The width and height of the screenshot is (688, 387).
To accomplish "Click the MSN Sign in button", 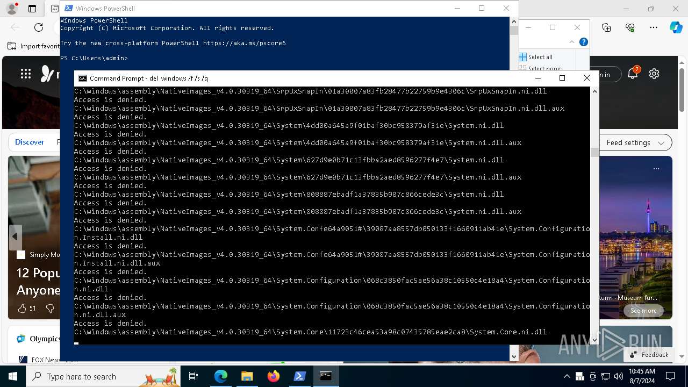I will [610, 75].
